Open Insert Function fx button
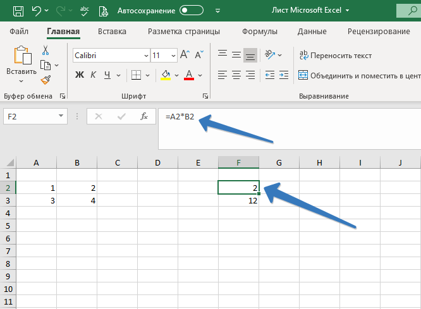This screenshot has height=309, width=421. [144, 116]
